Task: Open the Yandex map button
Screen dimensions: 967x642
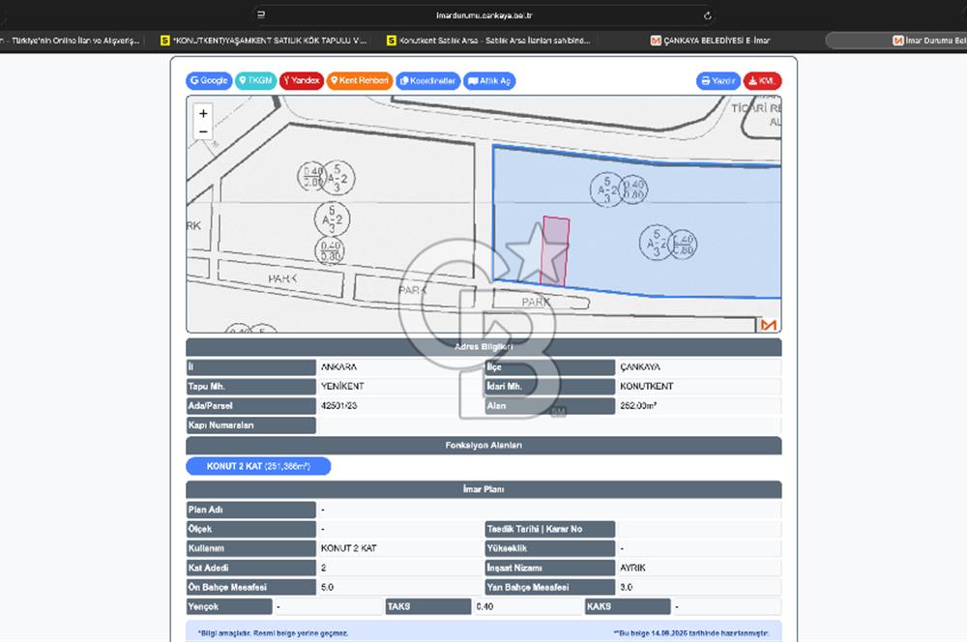Action: click(302, 81)
